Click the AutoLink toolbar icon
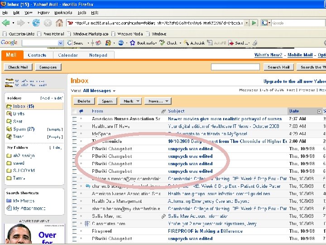Screen dimensions: 326x245 186,43
